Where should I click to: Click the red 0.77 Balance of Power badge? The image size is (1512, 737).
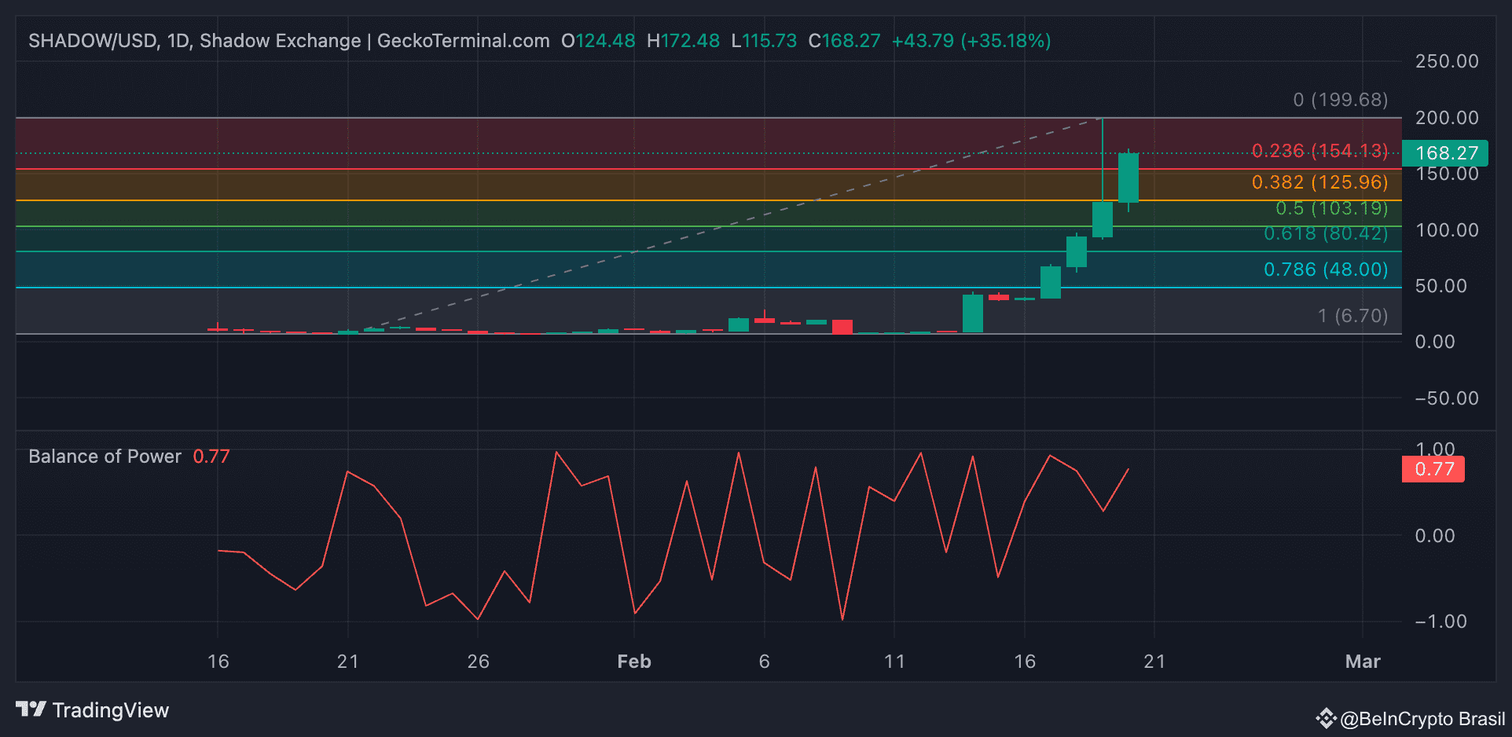[1432, 468]
